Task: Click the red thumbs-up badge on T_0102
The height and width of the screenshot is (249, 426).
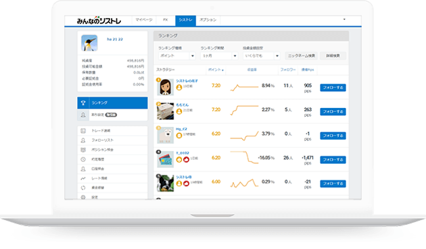Action: [x=186, y=160]
